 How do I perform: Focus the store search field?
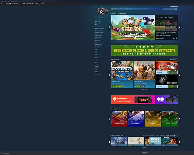169,9
